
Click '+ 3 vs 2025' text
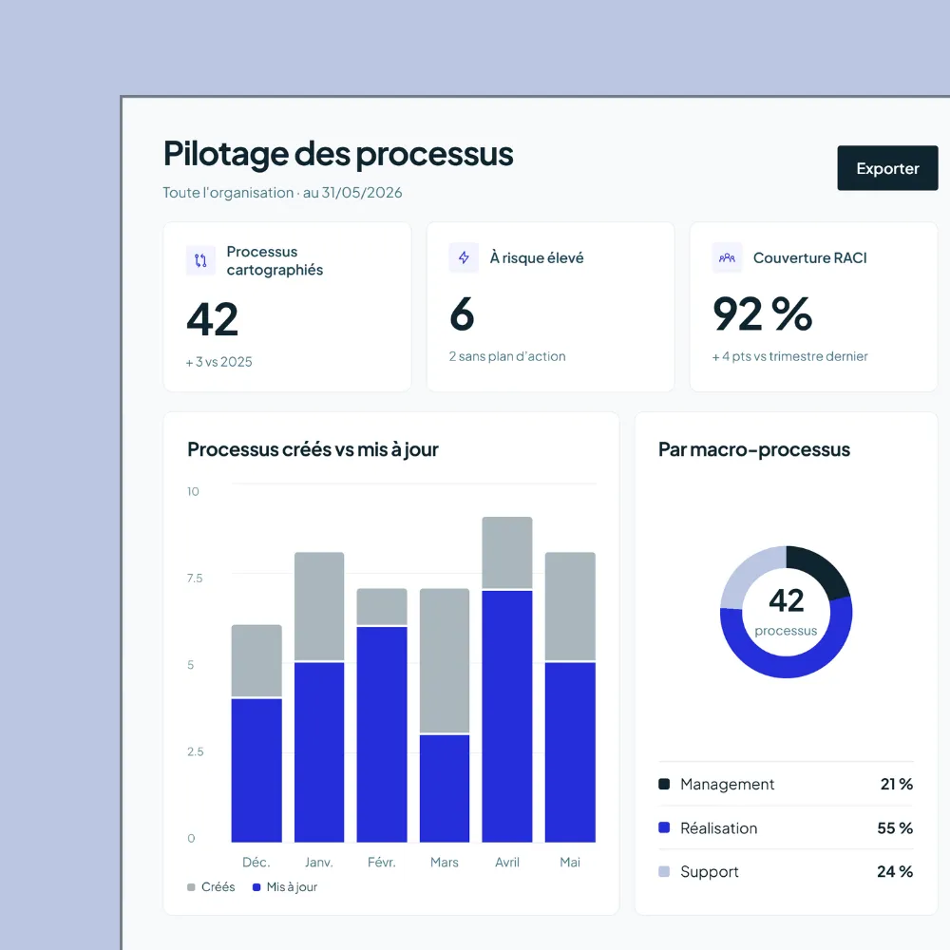click(x=218, y=362)
